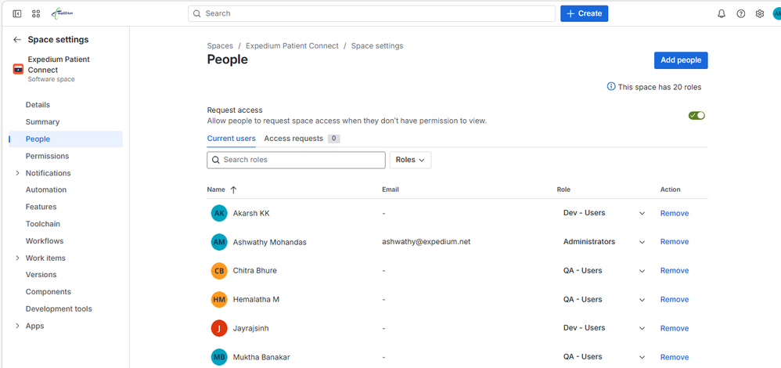Click Muktha Banakar's MB avatar

pyautogui.click(x=219, y=357)
